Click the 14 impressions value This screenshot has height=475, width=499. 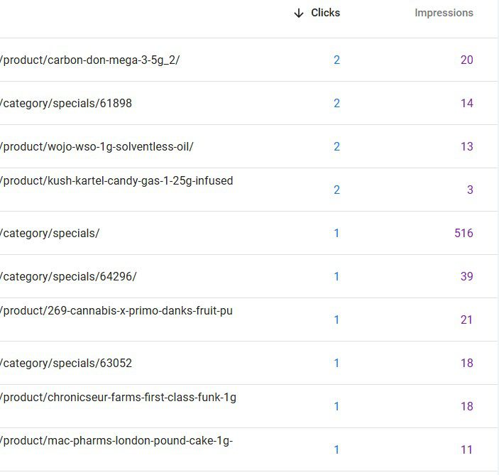(x=466, y=103)
